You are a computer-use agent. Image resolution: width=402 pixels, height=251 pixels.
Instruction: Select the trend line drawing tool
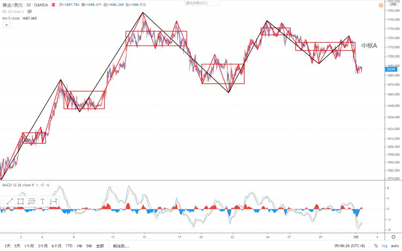click(x=10, y=202)
